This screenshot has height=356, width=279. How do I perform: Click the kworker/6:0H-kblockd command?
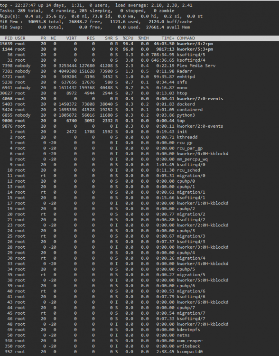(203, 302)
